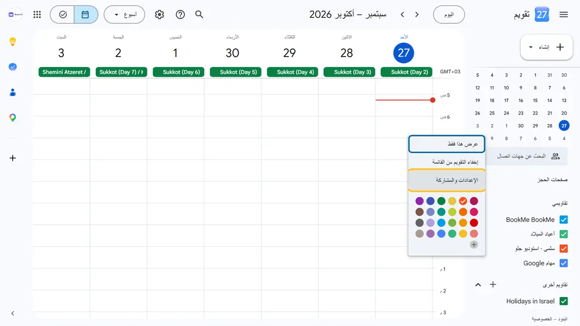Open the Shemini Atzeret event
580x326 pixels.
(x=64, y=72)
